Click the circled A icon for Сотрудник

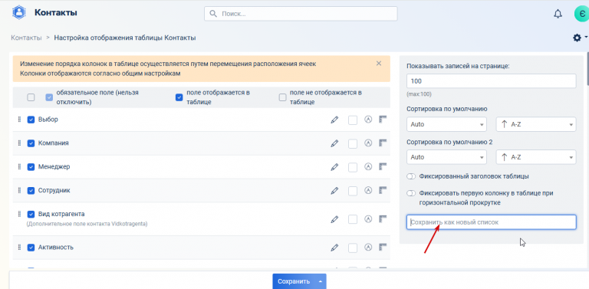pyautogui.click(x=368, y=190)
